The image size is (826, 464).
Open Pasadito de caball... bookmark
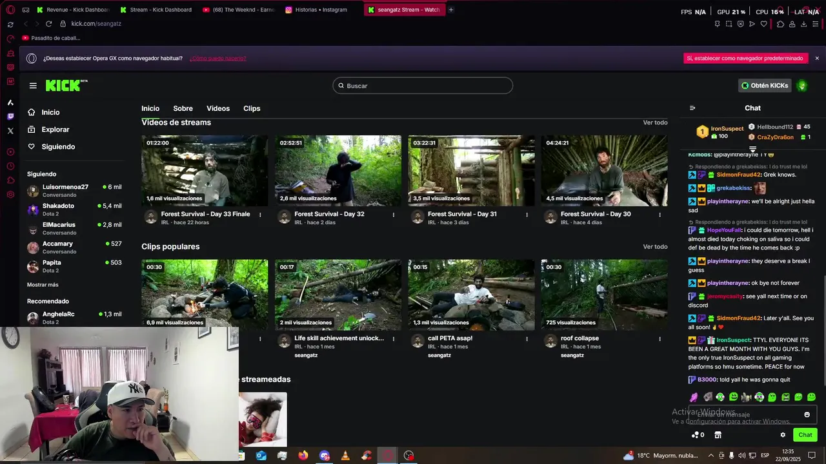point(51,38)
